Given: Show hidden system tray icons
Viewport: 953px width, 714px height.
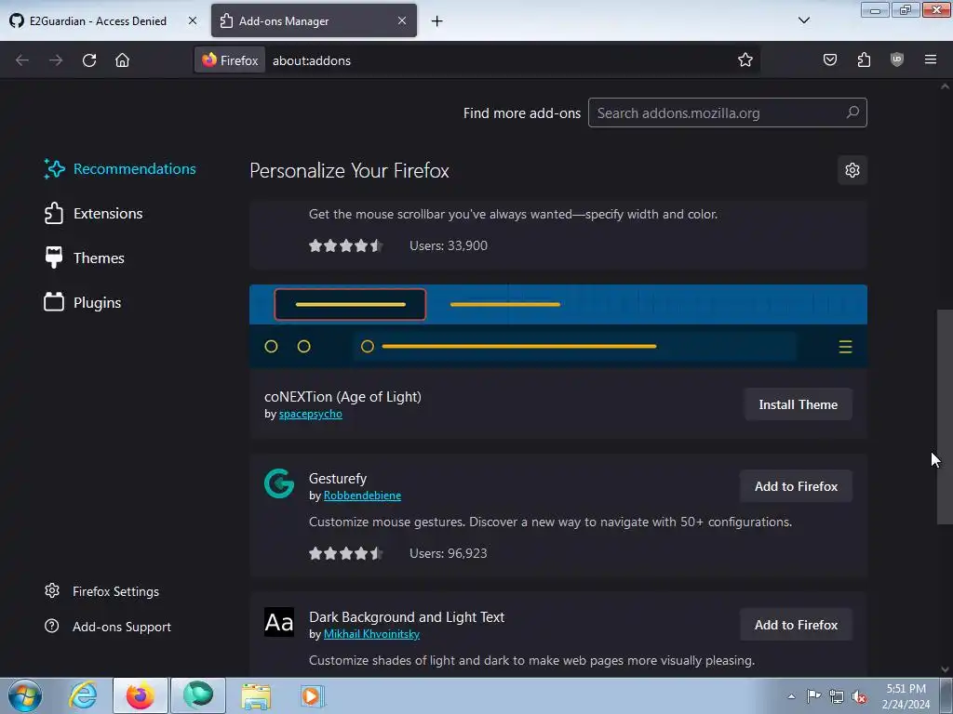Looking at the screenshot, I should point(791,696).
